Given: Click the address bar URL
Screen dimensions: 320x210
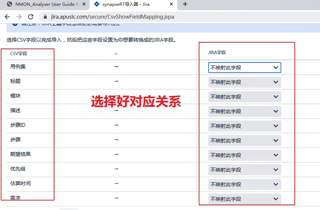Looking at the screenshot, I should click(113, 17).
